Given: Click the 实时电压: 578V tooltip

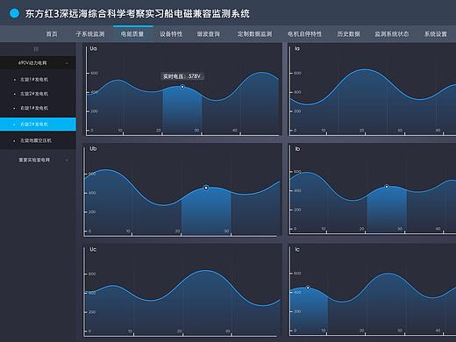Looking at the screenshot, I should point(182,76).
